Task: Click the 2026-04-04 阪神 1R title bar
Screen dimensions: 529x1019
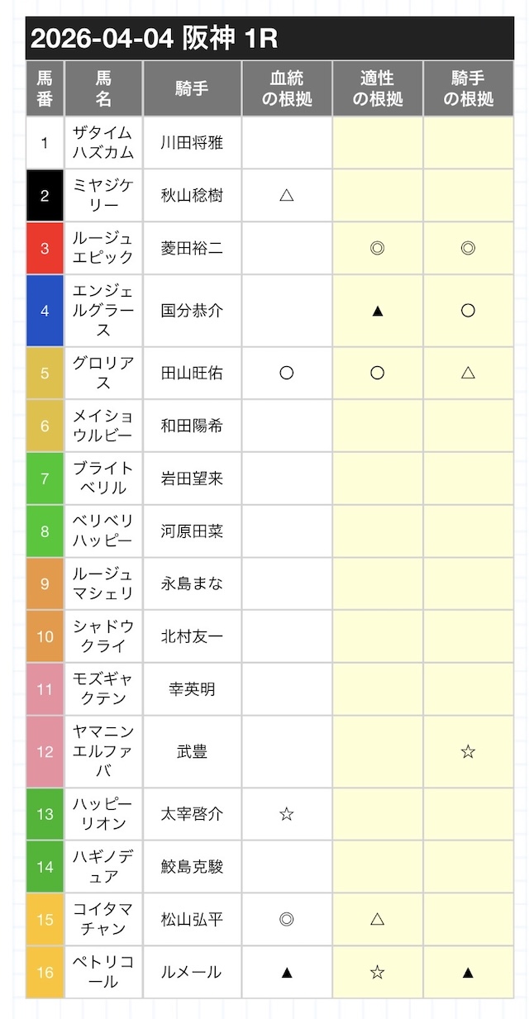Action: point(269,38)
